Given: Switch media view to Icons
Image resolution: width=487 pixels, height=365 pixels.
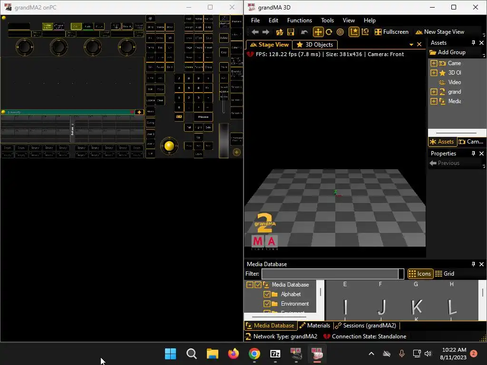Looking at the screenshot, I should (x=420, y=273).
